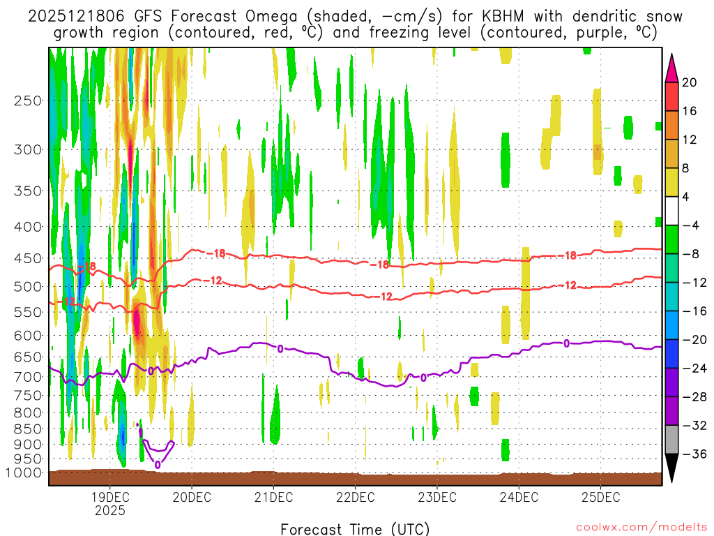Click the 300 pressure level label

28,149
